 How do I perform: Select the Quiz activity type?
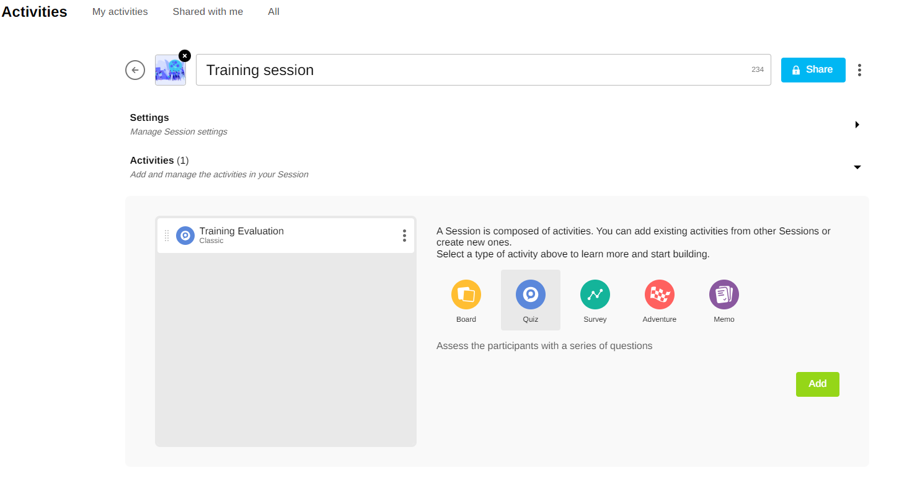(x=530, y=295)
